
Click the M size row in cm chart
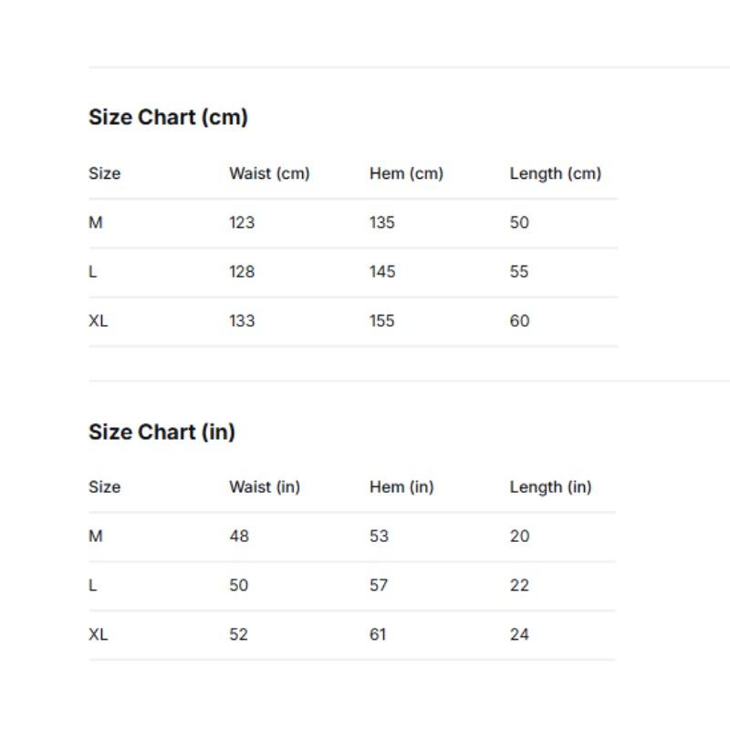point(353,223)
